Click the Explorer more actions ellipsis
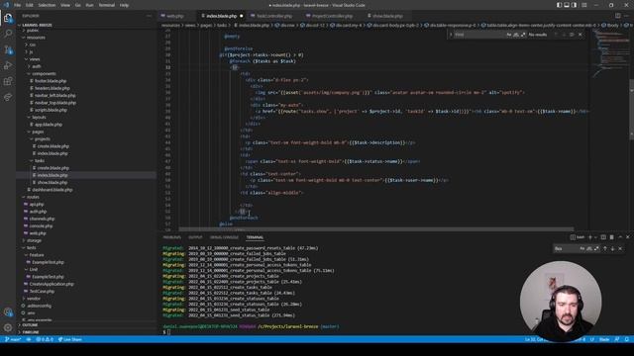 click(x=150, y=16)
